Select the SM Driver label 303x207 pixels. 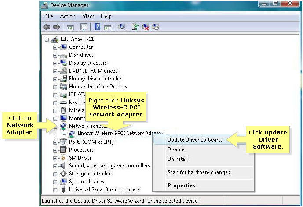click(x=80, y=158)
